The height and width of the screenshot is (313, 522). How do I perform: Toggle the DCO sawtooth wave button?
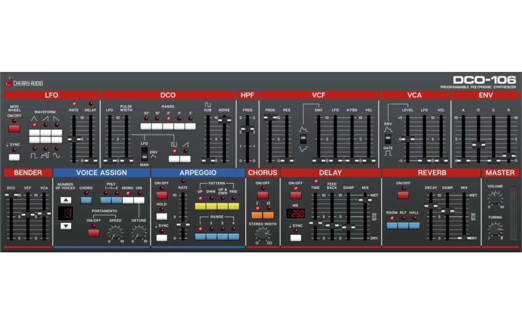[x=185, y=159]
